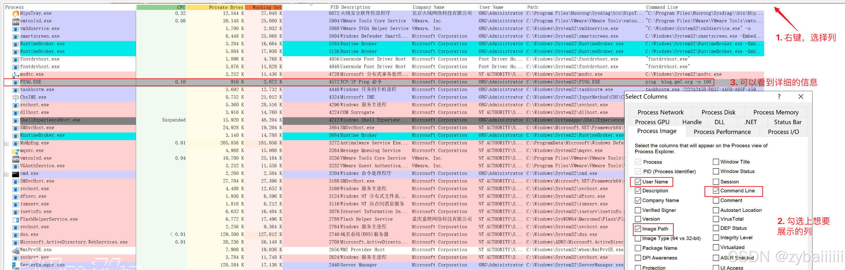Click the dllhost.exe process icon
The height and width of the screenshot is (270, 845).
click(x=16, y=113)
